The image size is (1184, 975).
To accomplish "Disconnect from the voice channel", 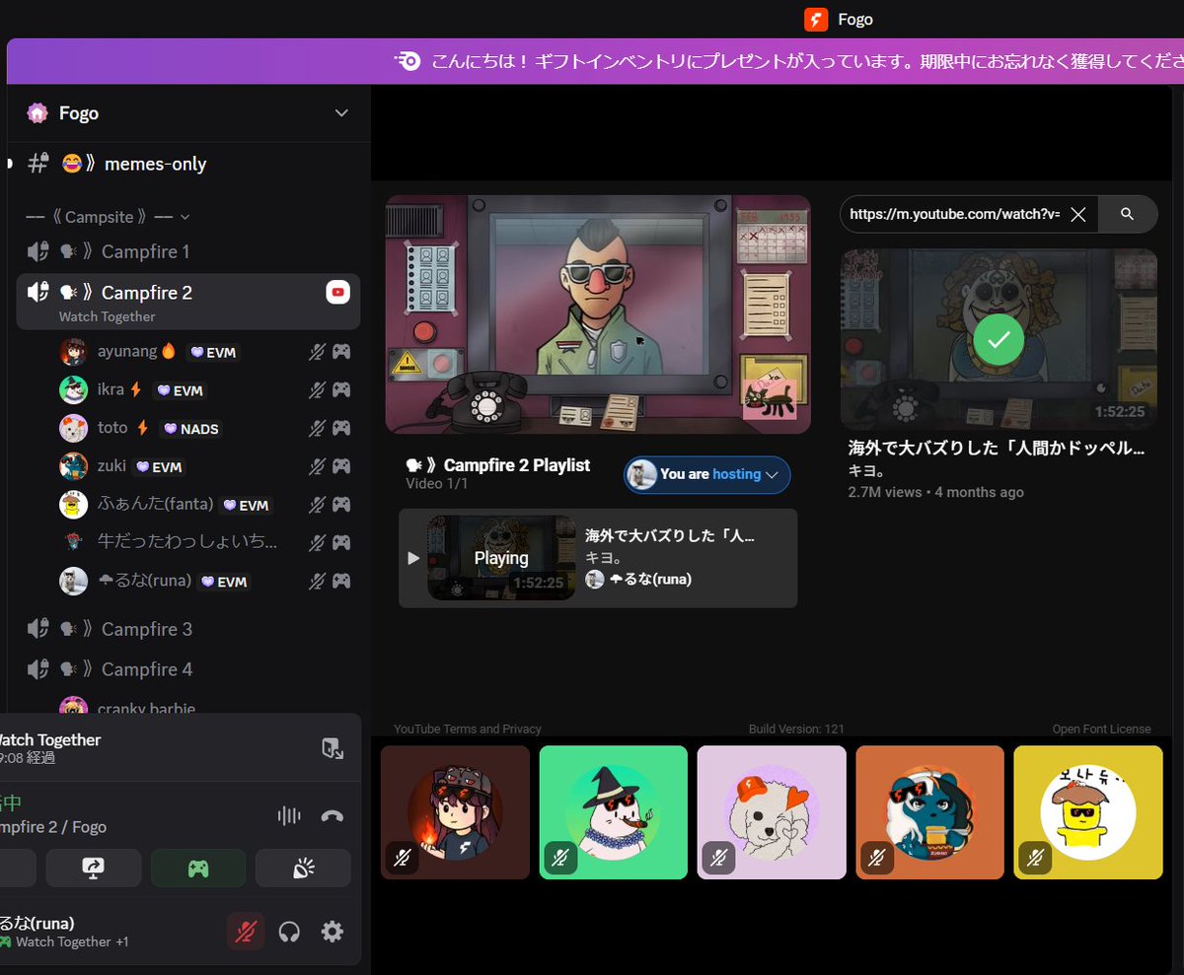I will pyautogui.click(x=333, y=815).
